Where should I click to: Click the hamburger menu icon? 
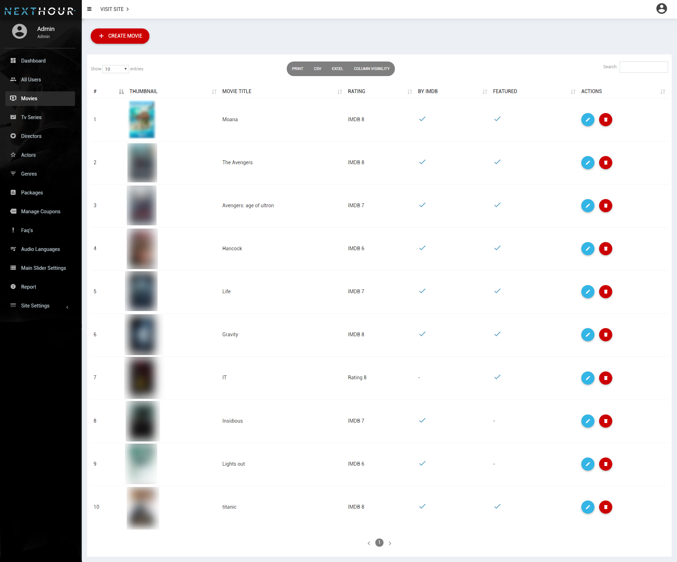pyautogui.click(x=89, y=9)
